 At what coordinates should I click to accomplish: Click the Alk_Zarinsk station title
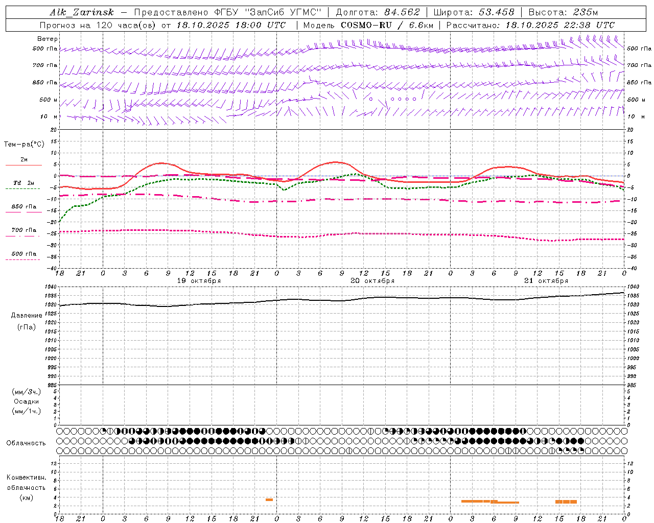pos(82,12)
